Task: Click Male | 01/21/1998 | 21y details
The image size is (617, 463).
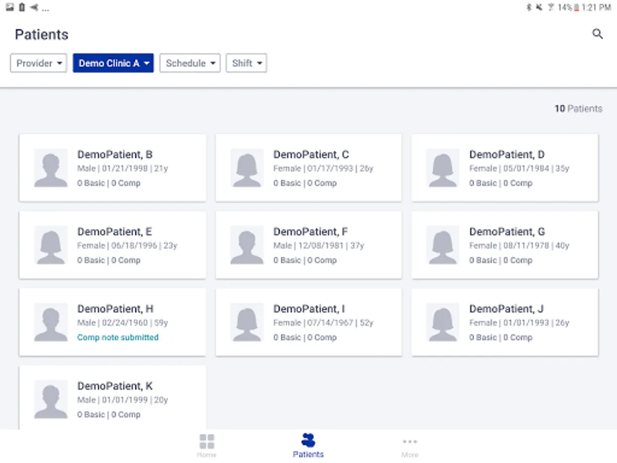Action: pyautogui.click(x=122, y=168)
